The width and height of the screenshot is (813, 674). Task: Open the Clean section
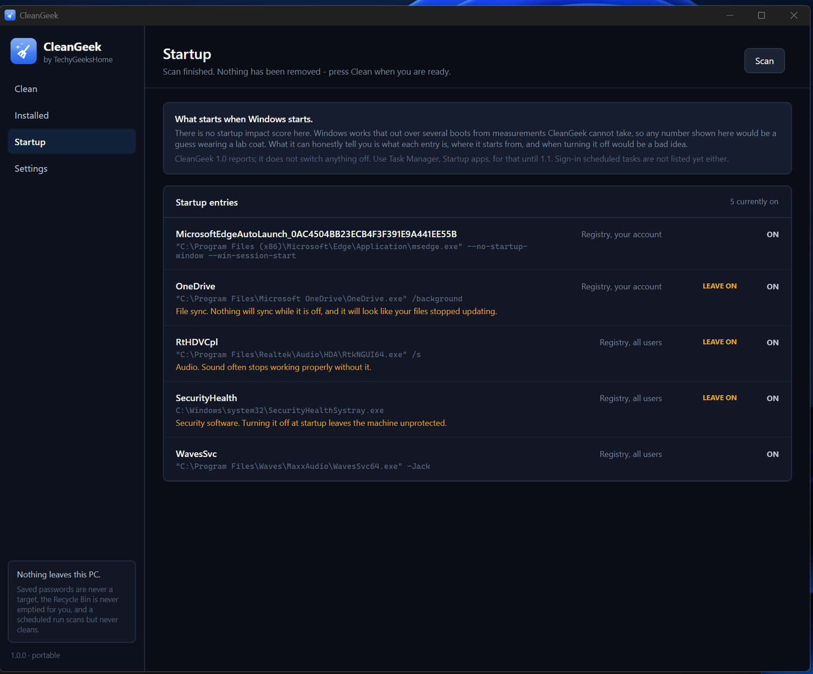[72, 89]
